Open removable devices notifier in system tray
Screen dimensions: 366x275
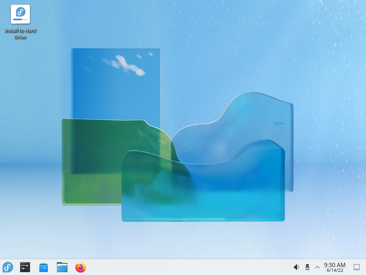(307, 267)
